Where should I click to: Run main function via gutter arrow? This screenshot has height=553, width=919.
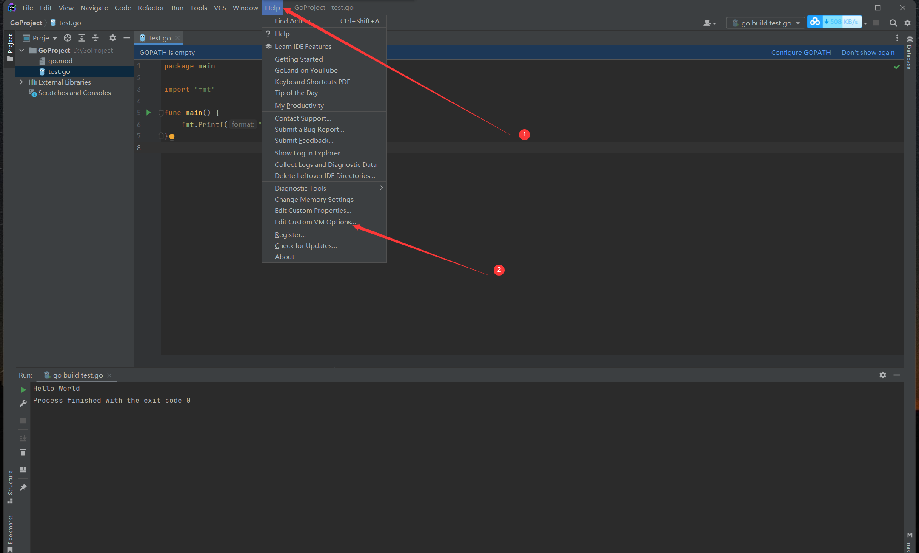tap(148, 113)
